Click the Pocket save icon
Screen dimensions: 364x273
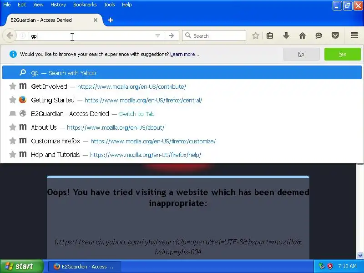pyautogui.click(x=335, y=36)
